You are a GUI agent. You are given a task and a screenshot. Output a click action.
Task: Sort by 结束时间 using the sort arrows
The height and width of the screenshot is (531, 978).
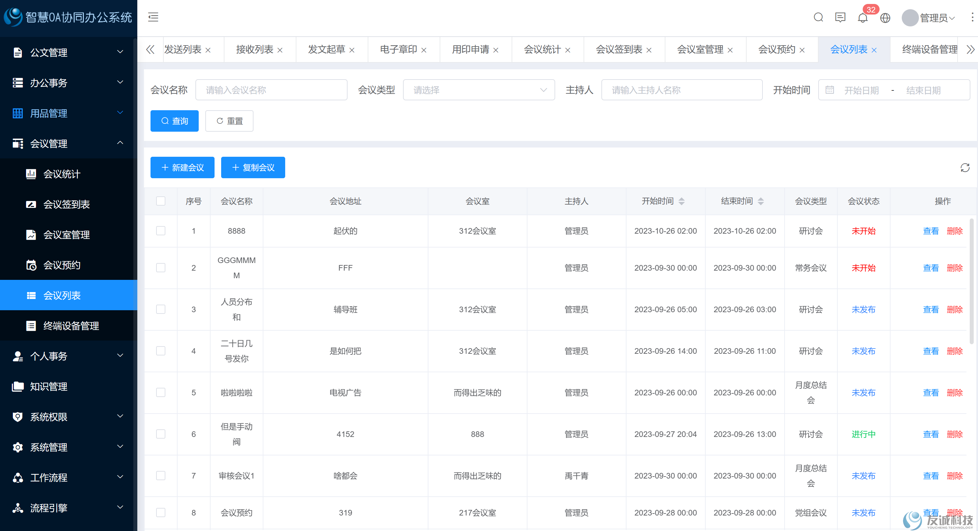(x=760, y=201)
